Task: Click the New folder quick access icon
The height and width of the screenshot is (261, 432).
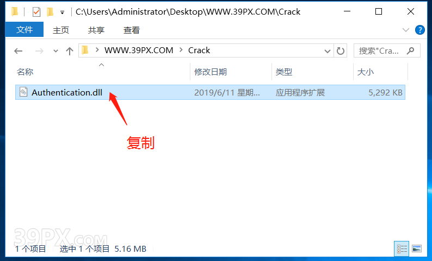Action: click(x=50, y=12)
